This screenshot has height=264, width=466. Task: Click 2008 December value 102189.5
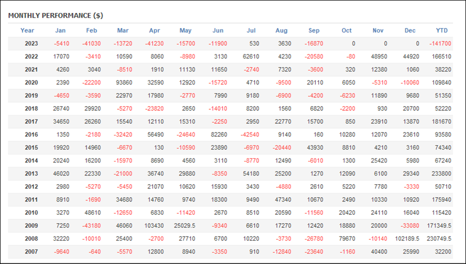(x=407, y=239)
